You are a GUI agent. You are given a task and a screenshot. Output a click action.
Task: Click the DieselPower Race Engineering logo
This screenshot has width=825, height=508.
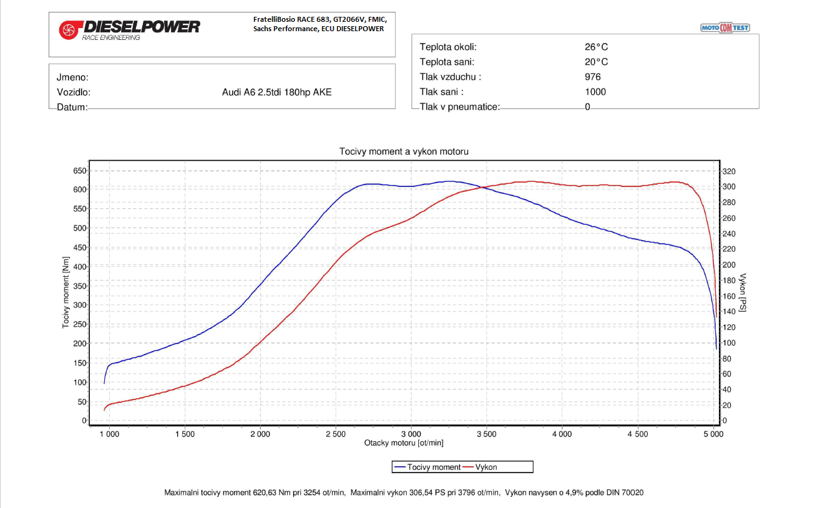pyautogui.click(x=130, y=29)
